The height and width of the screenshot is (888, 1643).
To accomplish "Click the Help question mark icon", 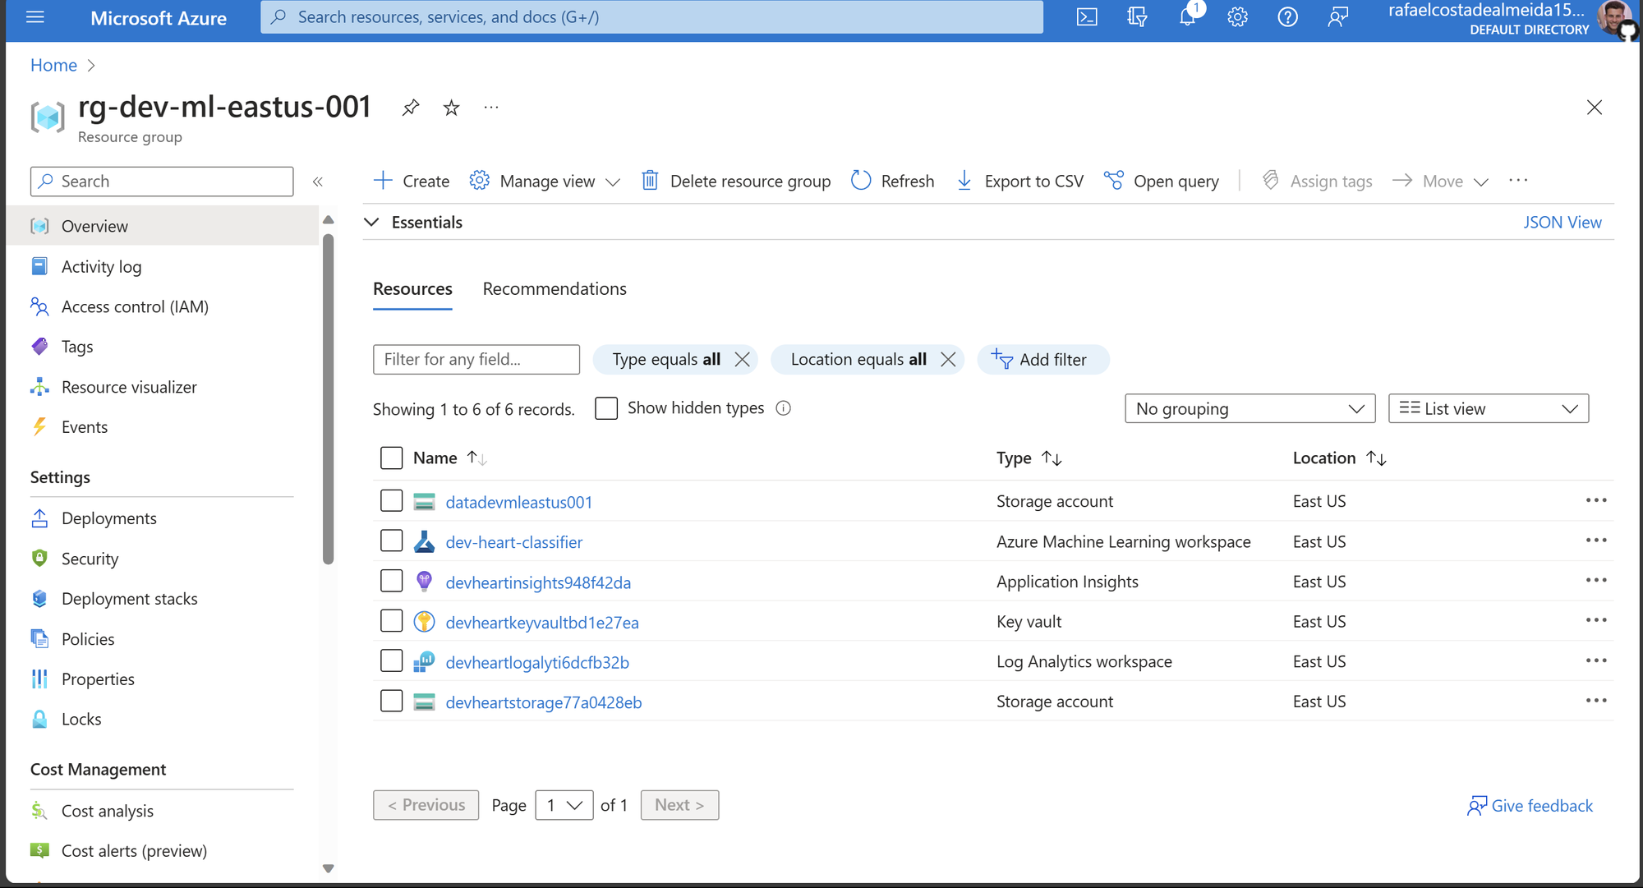I will coord(1287,17).
